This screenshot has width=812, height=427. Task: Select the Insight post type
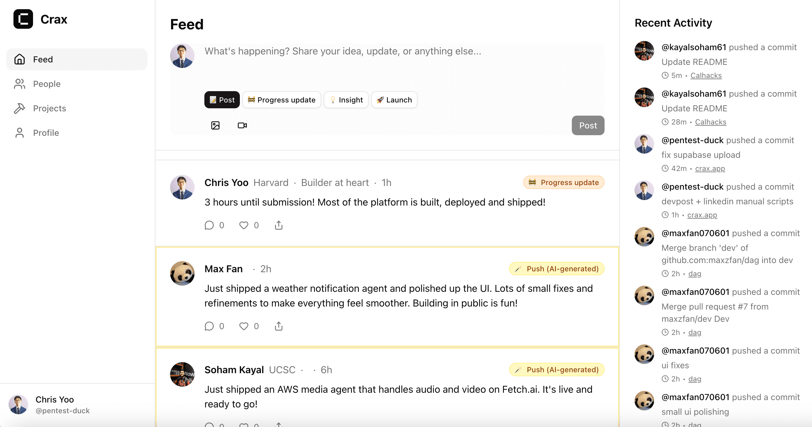pyautogui.click(x=346, y=100)
